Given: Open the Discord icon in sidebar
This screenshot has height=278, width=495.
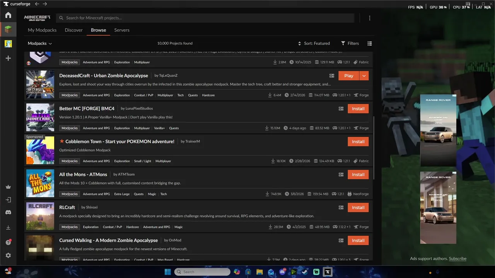Looking at the screenshot, I should pos(8,212).
